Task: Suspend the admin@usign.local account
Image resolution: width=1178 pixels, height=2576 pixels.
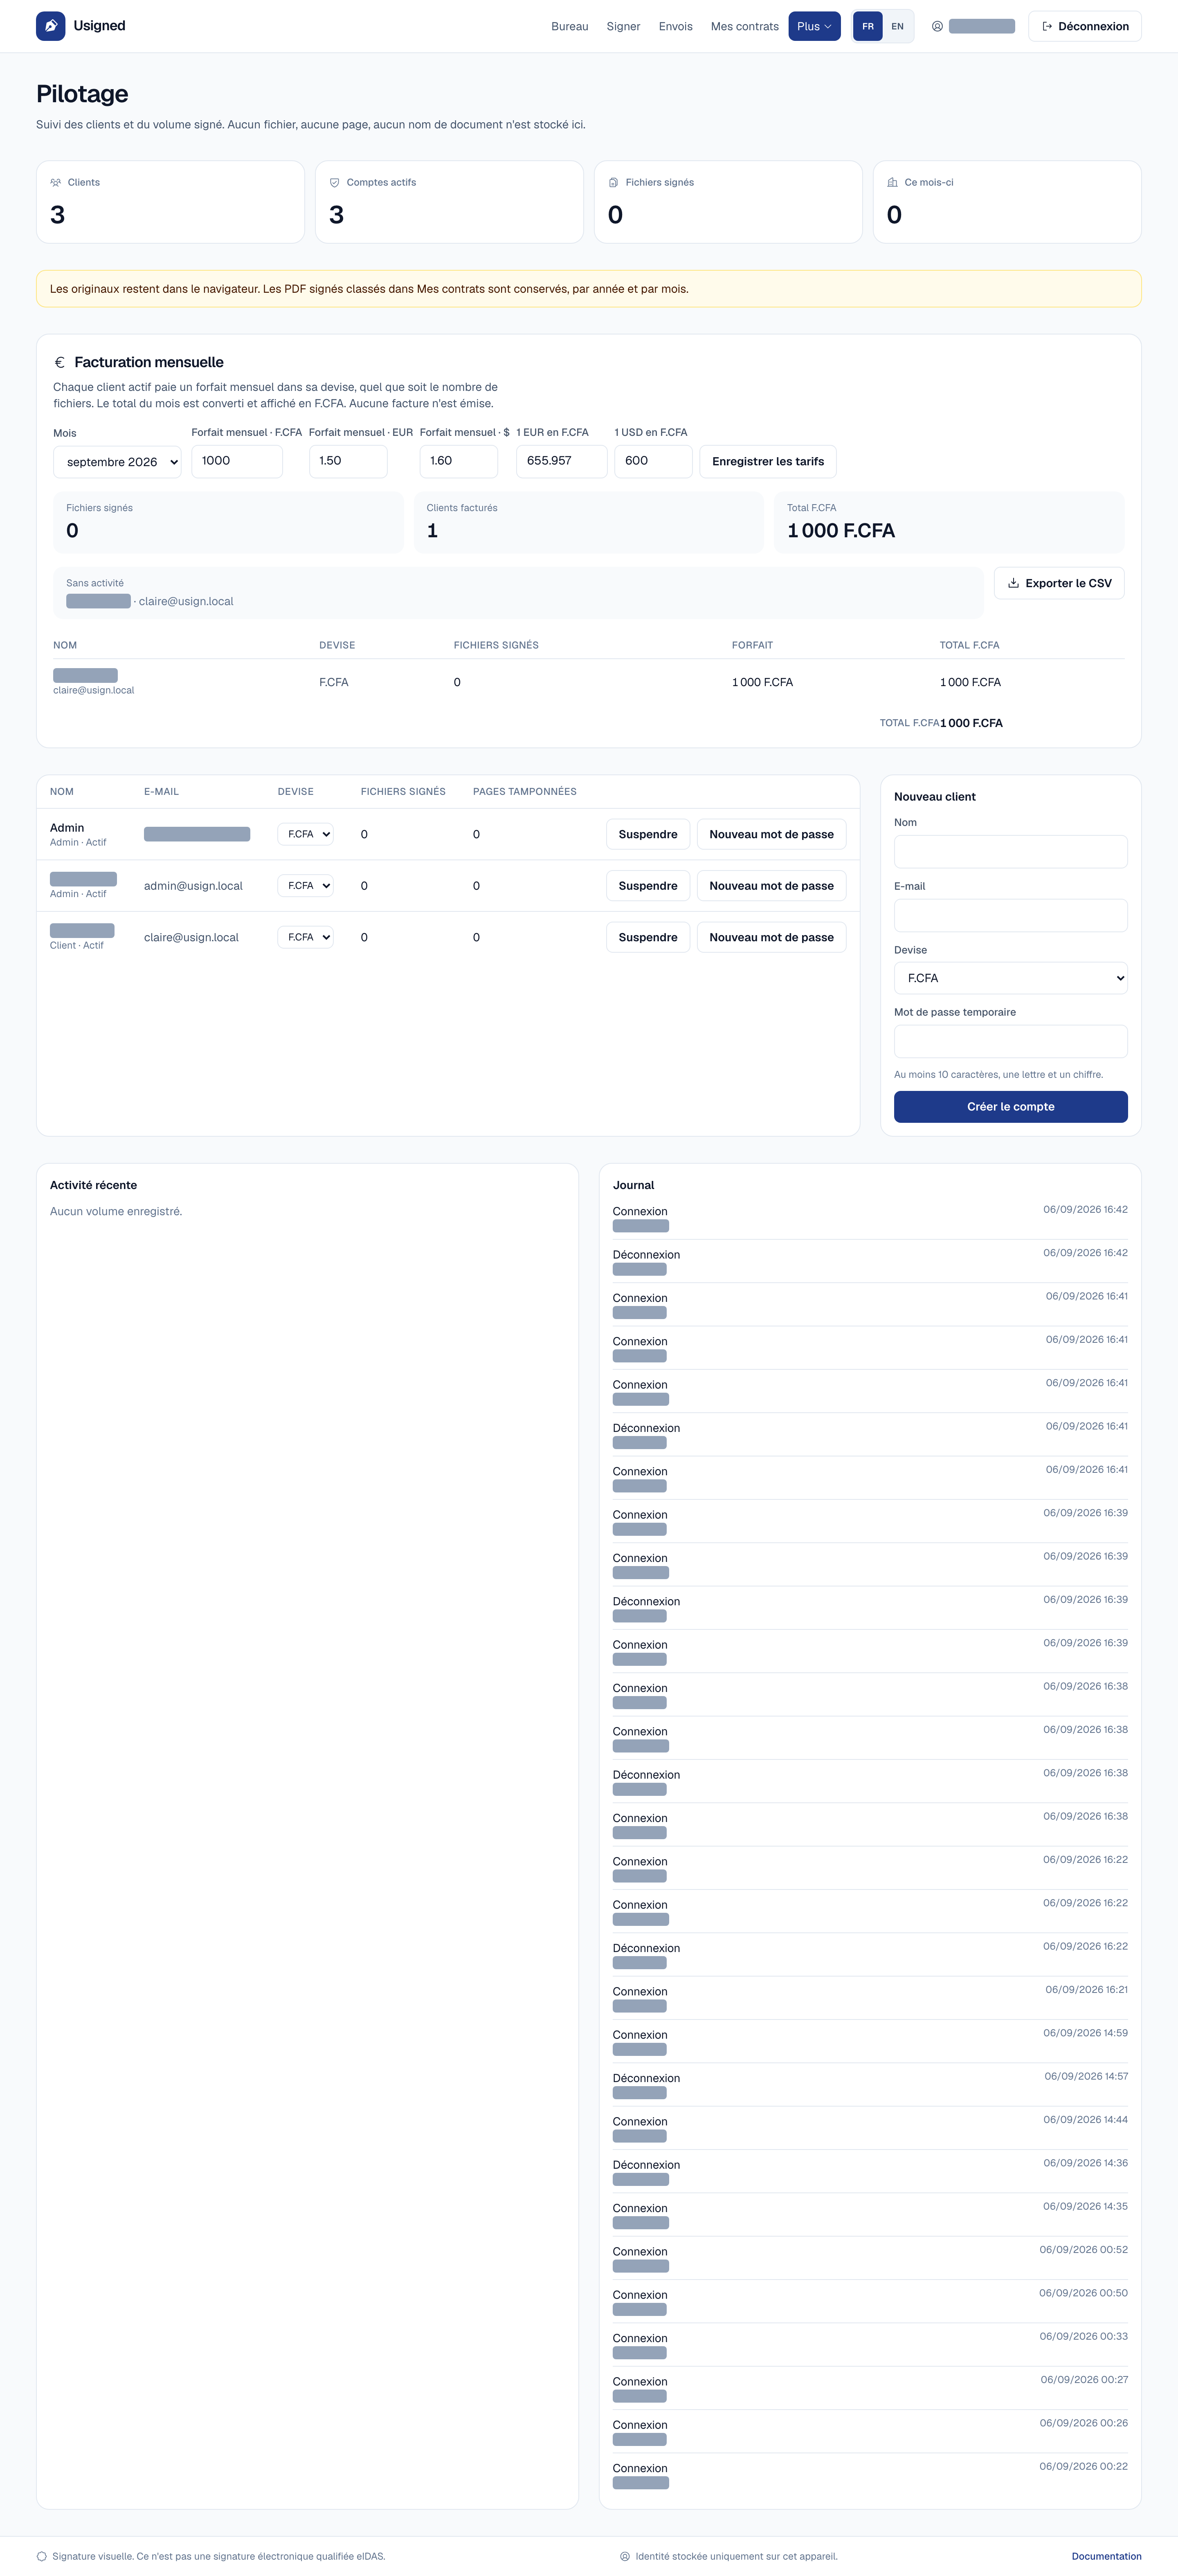Action: (x=647, y=886)
